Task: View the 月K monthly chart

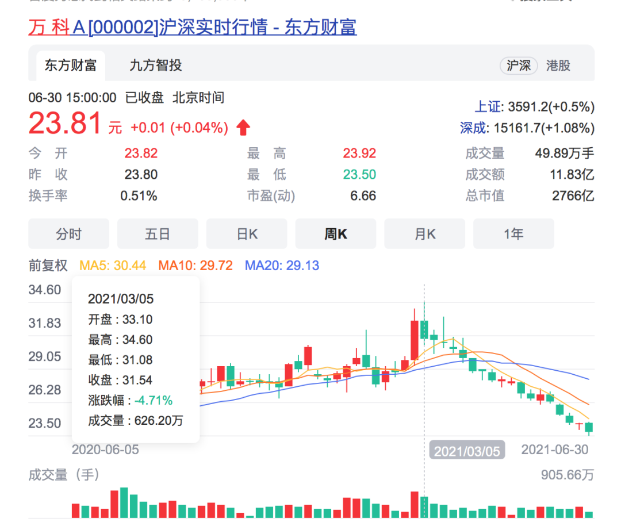Action: click(425, 233)
